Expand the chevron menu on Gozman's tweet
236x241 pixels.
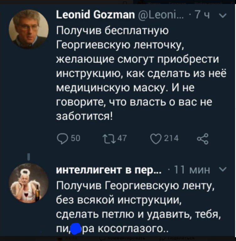coord(223,15)
